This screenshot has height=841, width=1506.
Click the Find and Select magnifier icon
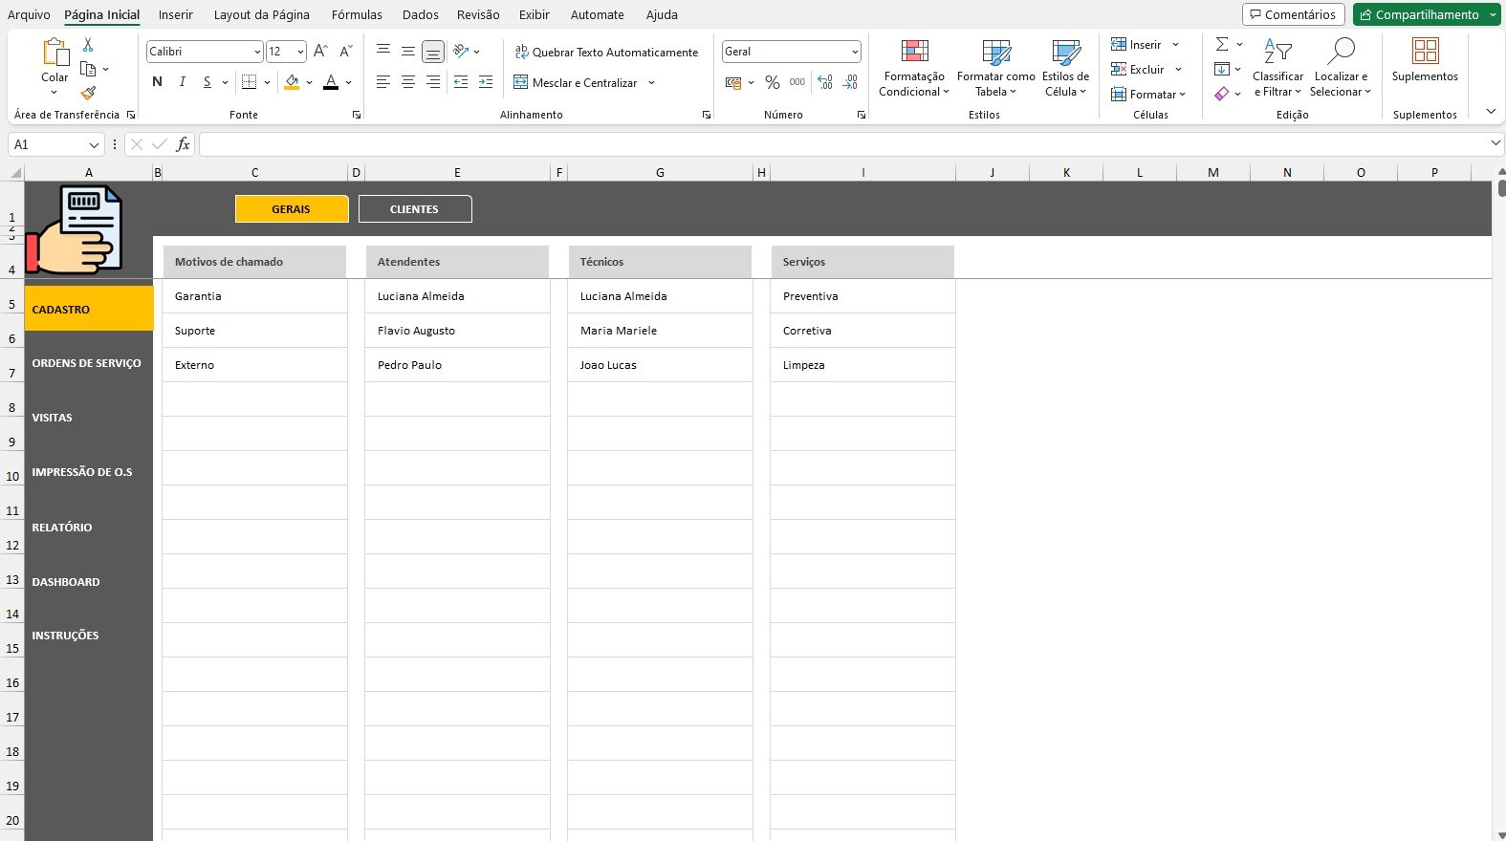pos(1341,52)
